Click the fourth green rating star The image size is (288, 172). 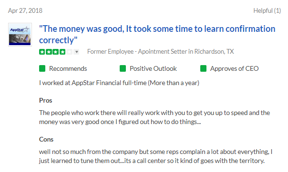click(62, 52)
